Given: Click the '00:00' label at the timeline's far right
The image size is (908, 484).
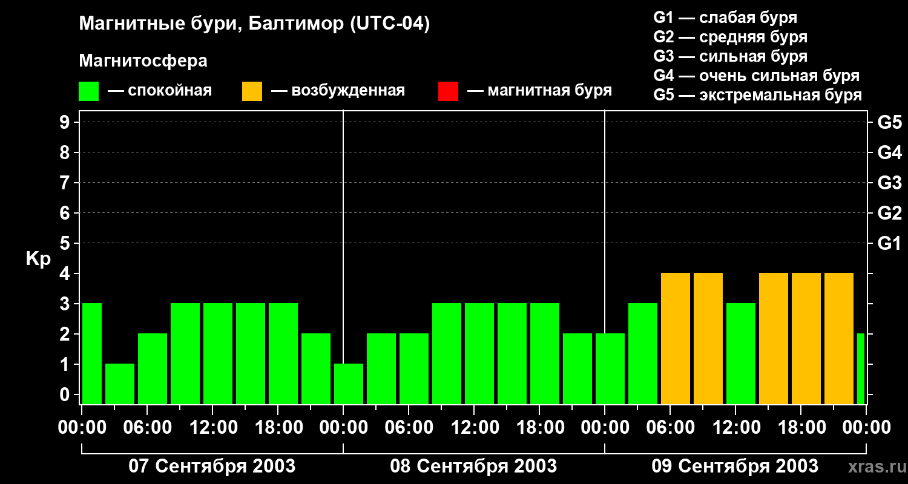Looking at the screenshot, I should click(866, 428).
